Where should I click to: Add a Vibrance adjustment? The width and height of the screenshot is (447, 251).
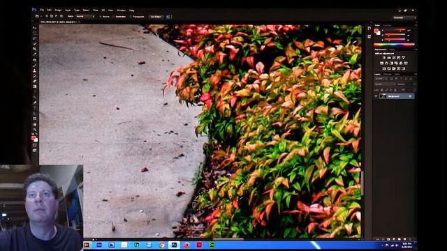(404, 58)
